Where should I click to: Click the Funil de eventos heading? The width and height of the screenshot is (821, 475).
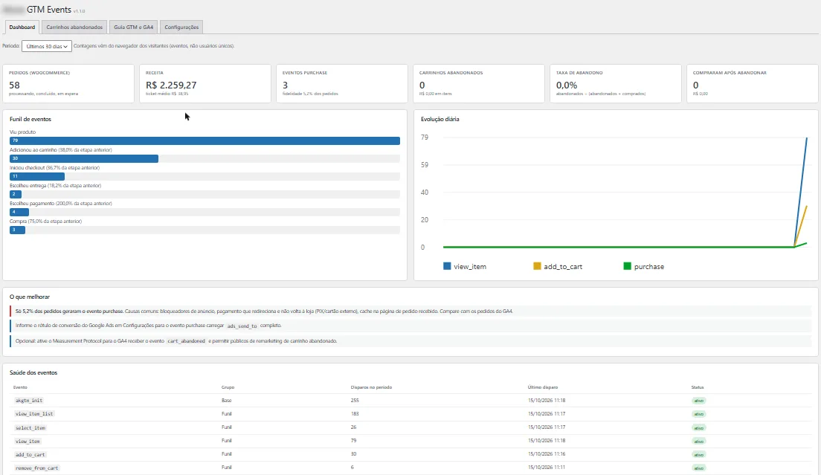tap(30, 119)
